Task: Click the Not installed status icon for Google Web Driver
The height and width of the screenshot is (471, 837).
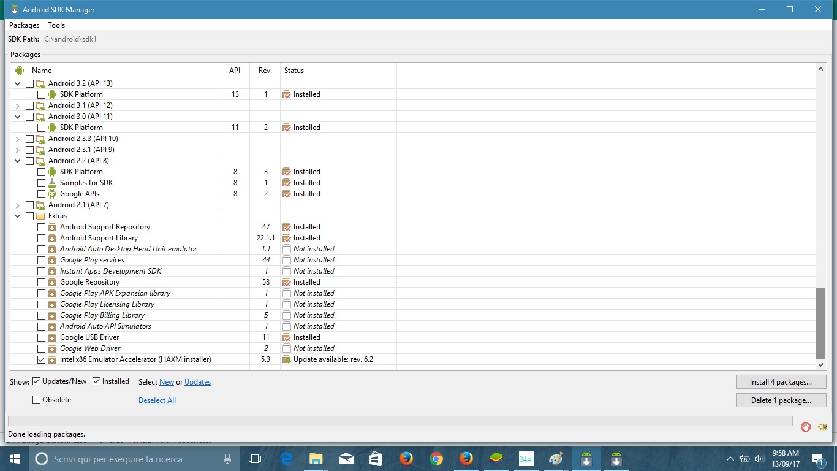Action: [x=286, y=348]
